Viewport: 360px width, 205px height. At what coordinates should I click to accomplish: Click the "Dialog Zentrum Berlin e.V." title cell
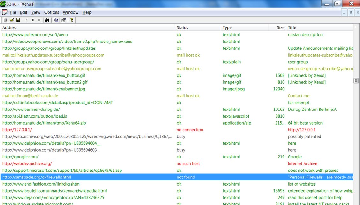point(312,110)
